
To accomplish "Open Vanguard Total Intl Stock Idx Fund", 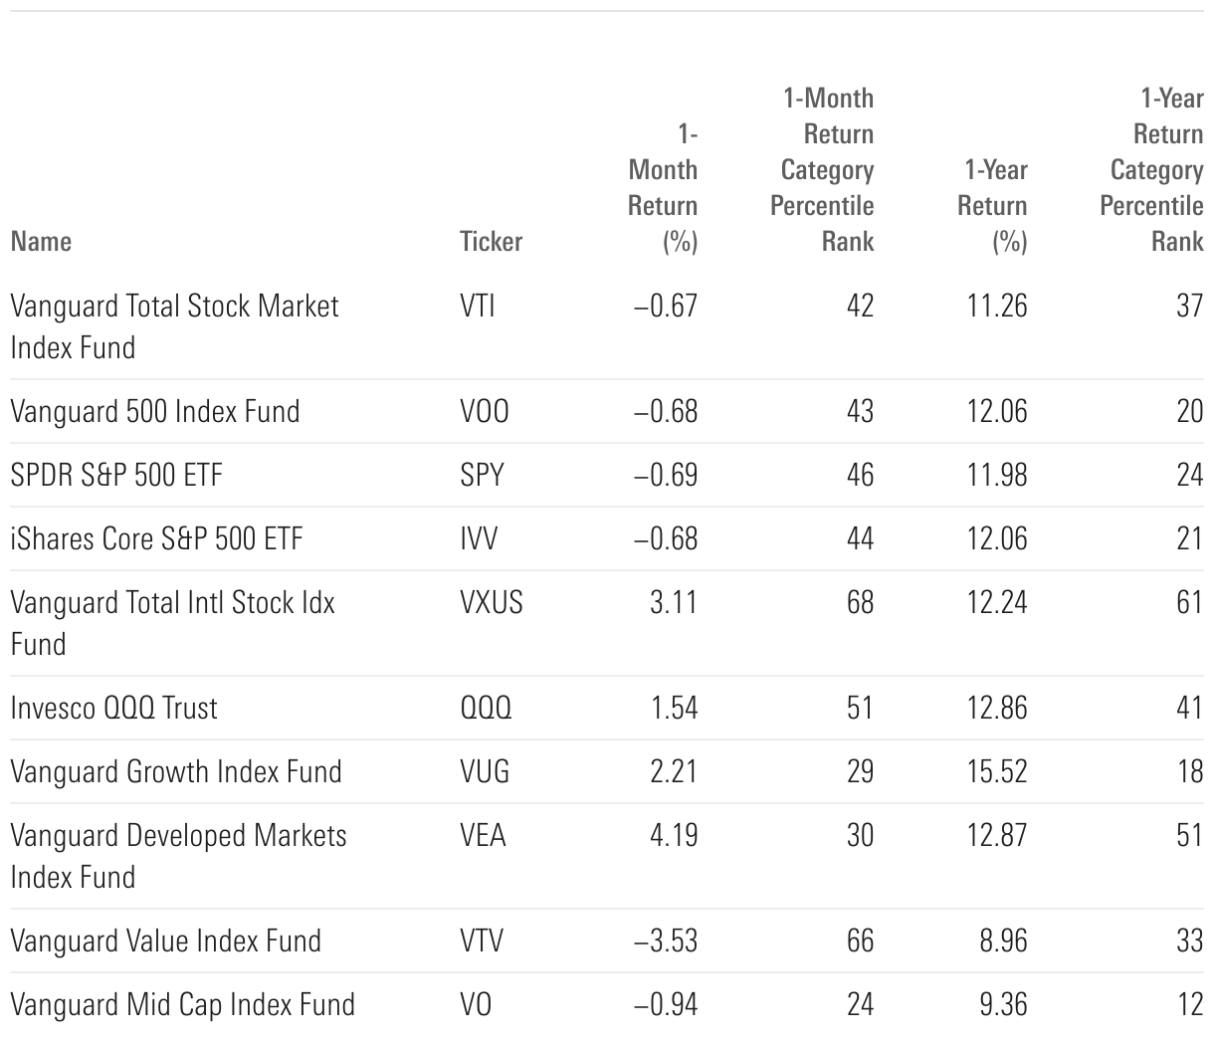I will [172, 622].
